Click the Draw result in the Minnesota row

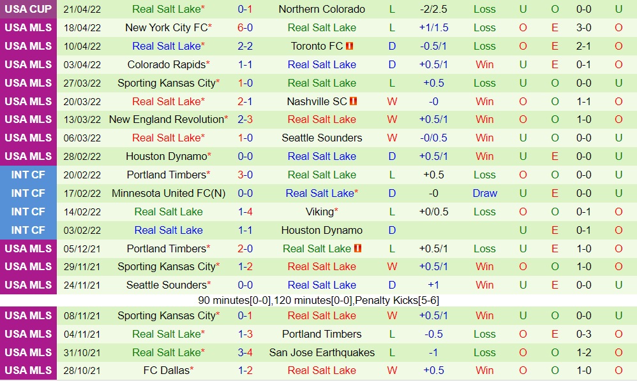pyautogui.click(x=484, y=194)
